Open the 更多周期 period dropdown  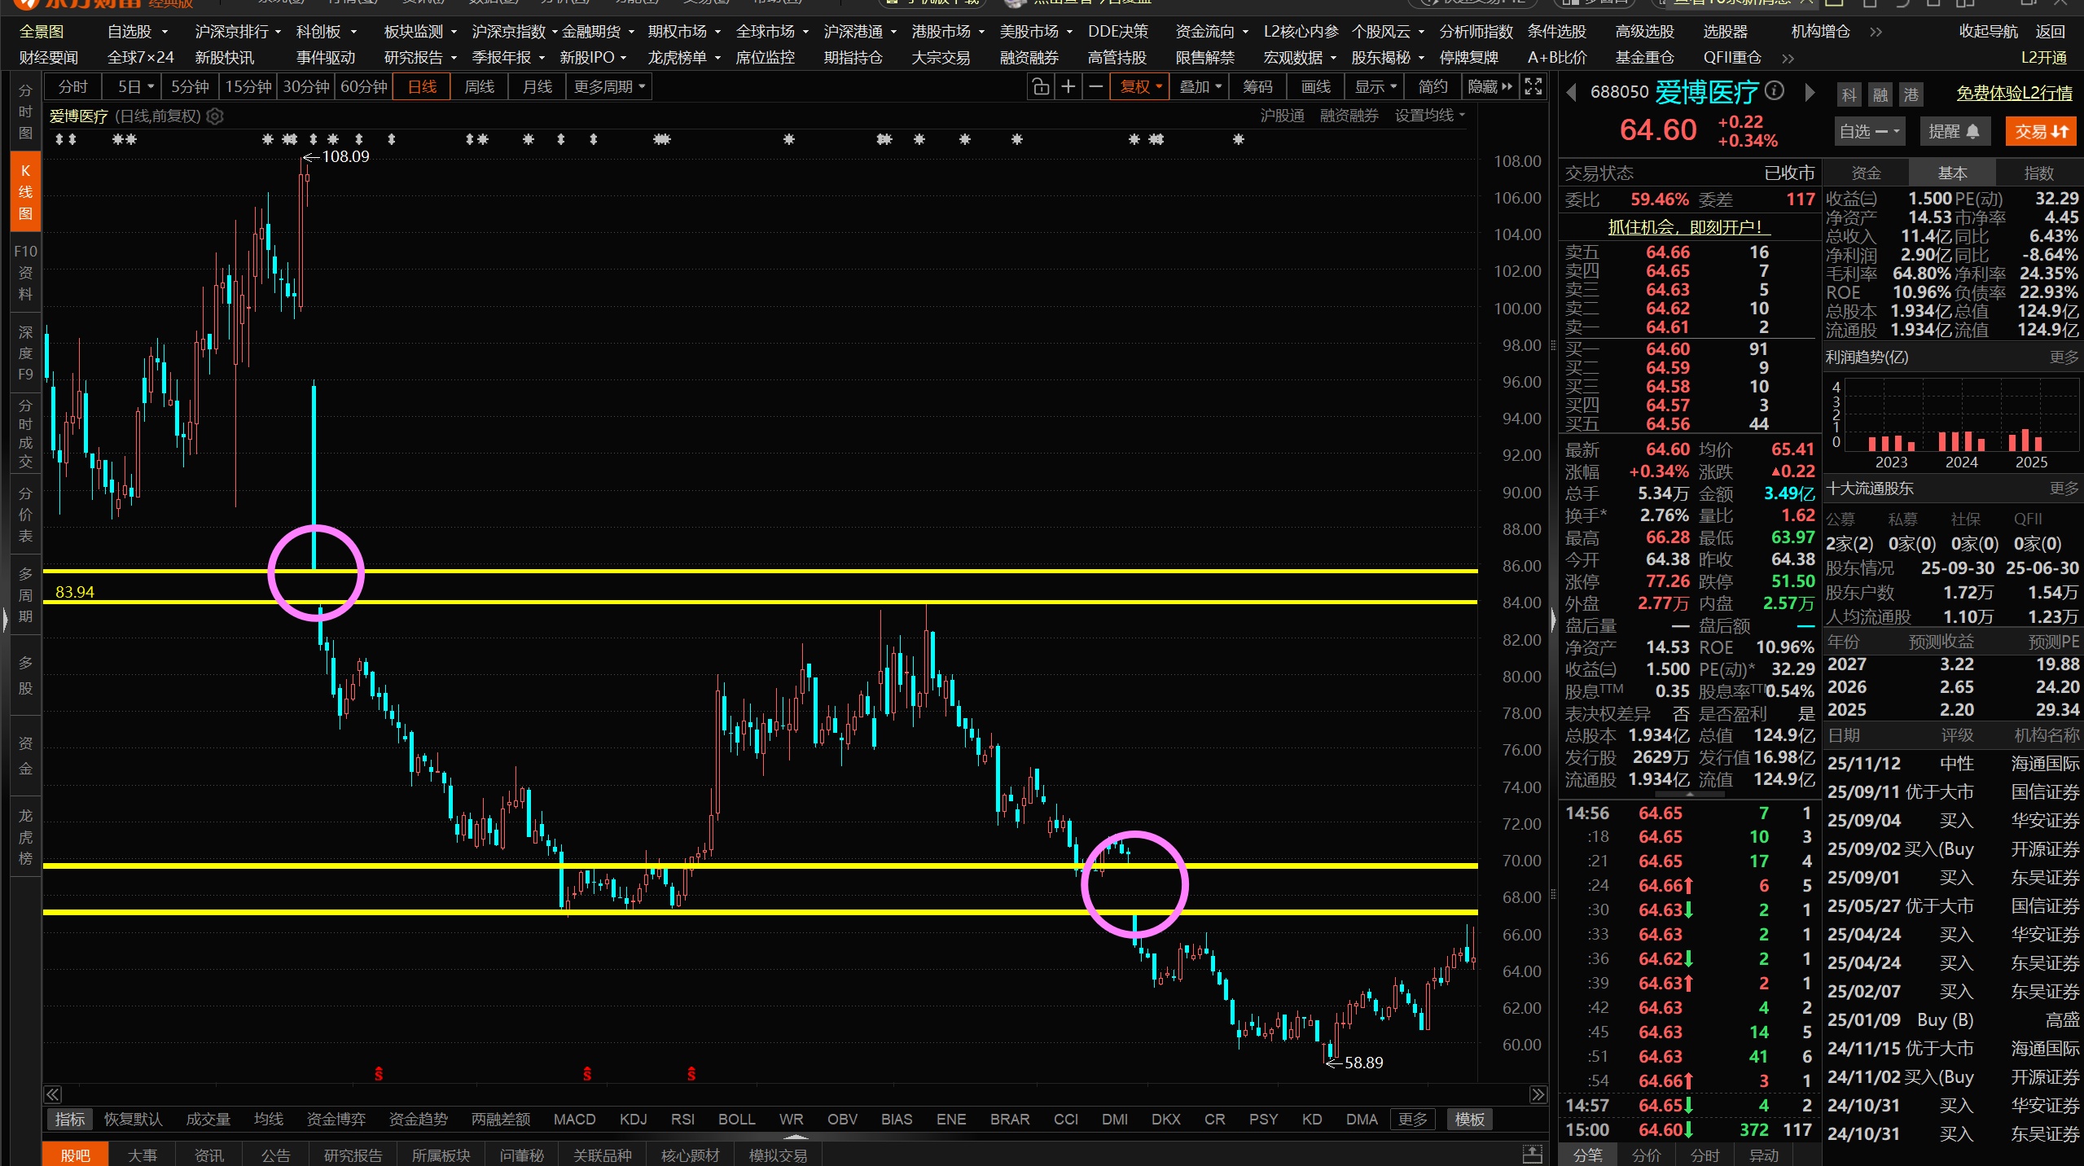(609, 87)
